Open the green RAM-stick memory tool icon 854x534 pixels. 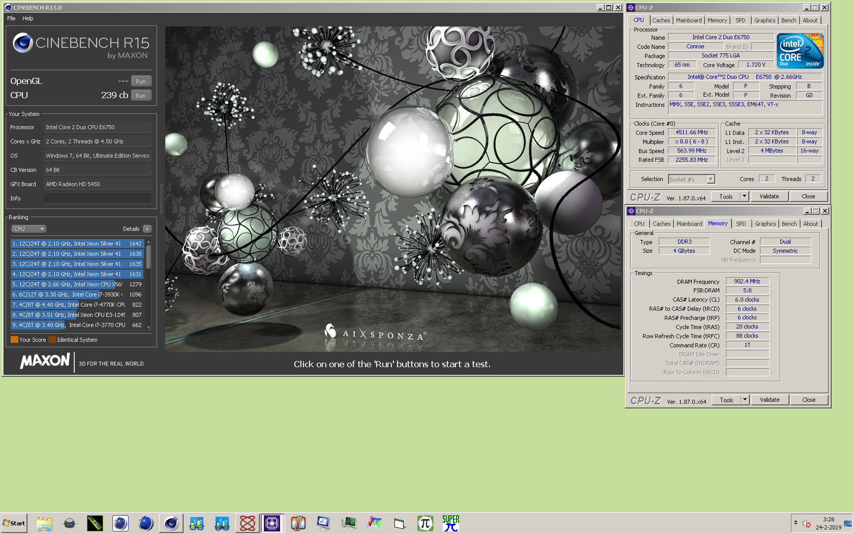pyautogui.click(x=95, y=523)
